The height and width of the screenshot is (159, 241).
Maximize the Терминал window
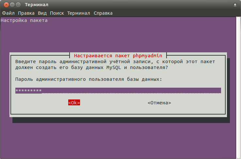[18, 5]
